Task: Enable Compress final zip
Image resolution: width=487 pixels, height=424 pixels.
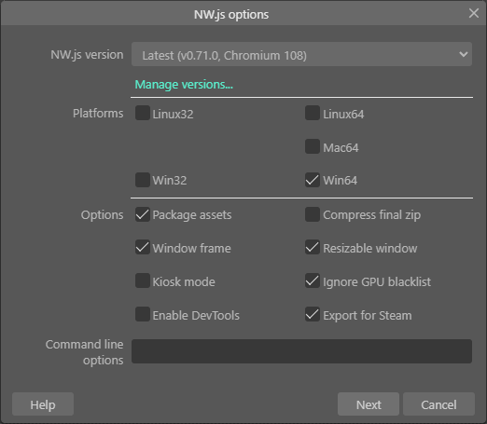Action: [x=313, y=214]
